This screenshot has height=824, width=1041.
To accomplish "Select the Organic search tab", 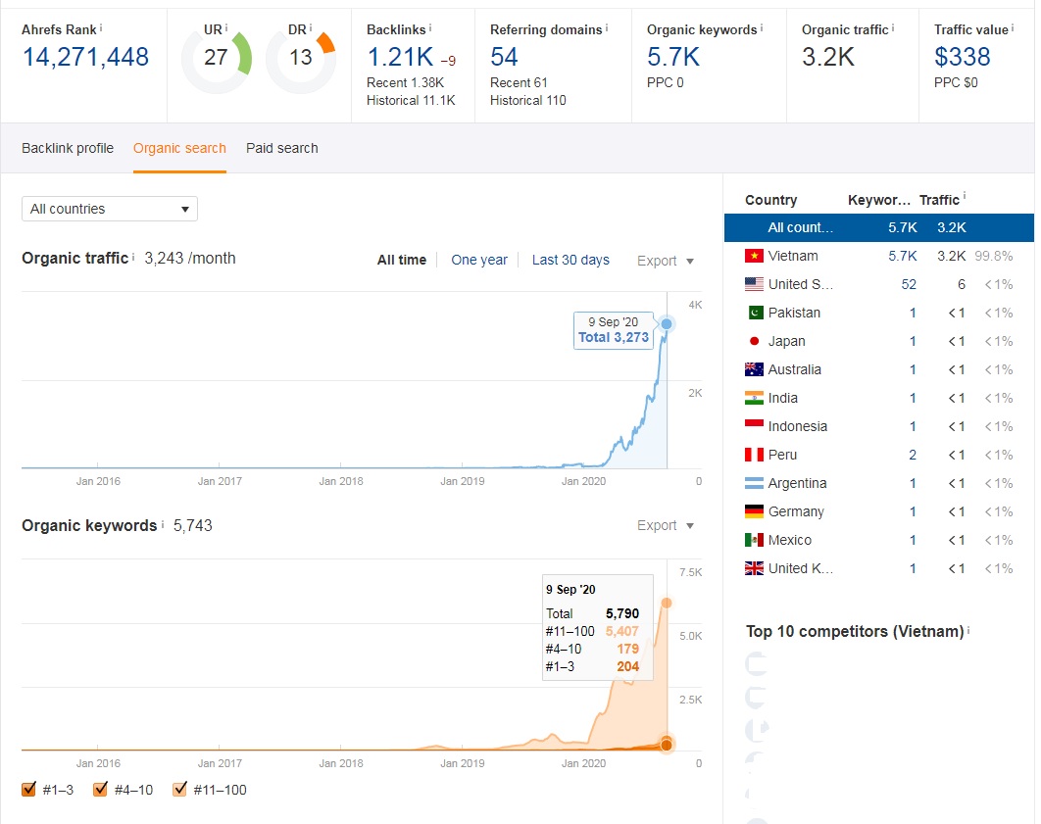I will [180, 148].
